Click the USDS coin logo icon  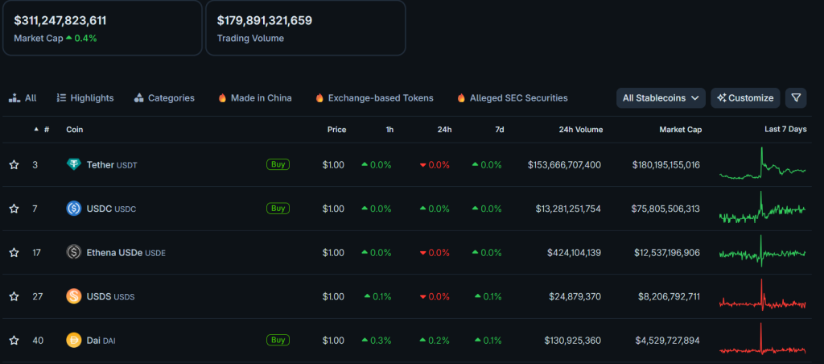pyautogui.click(x=73, y=296)
